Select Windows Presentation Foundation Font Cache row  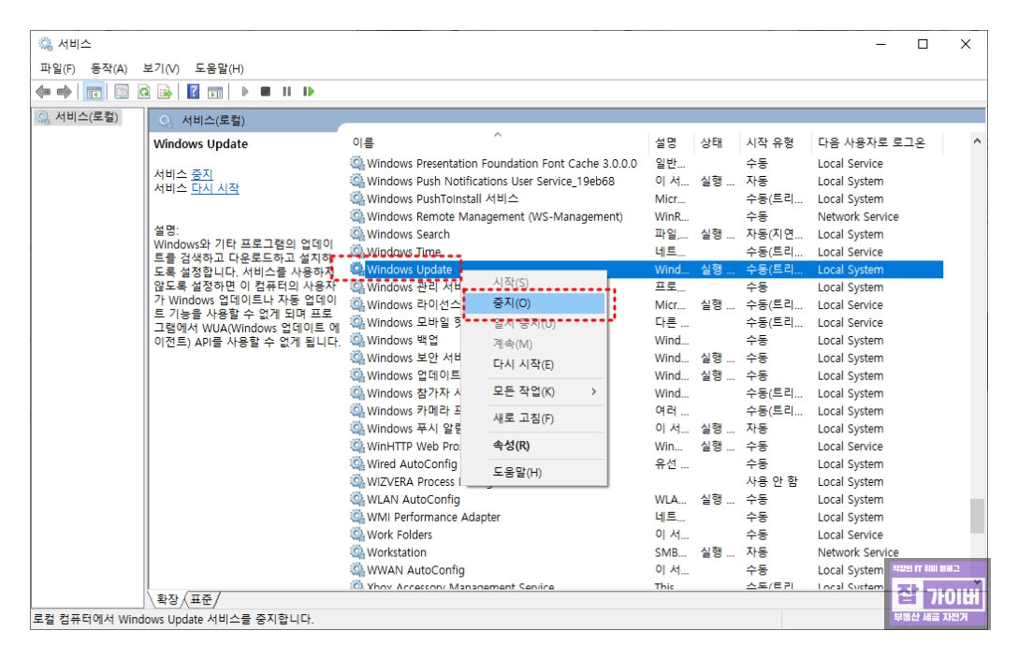[x=646, y=164]
